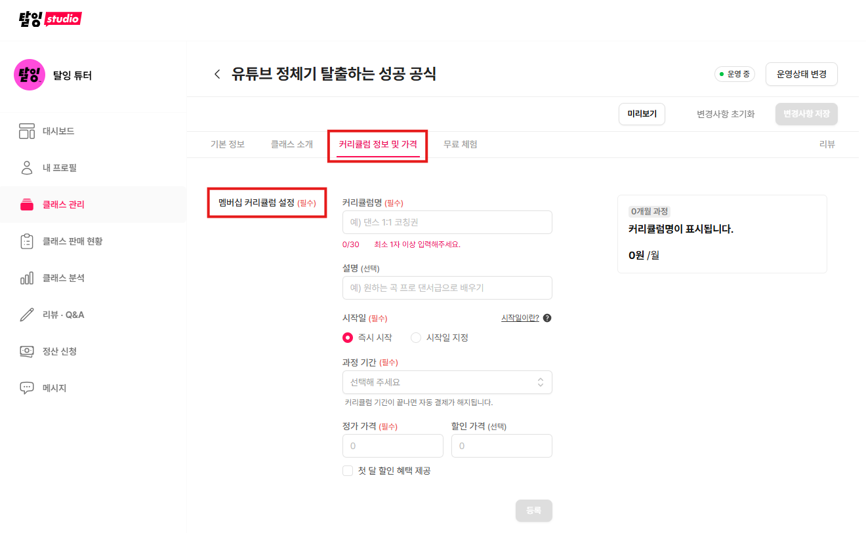Screen dimensions: 866x533
Task: Switch to the 기본 정보 tab
Action: [228, 144]
